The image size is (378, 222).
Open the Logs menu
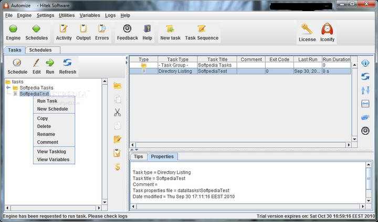point(110,15)
